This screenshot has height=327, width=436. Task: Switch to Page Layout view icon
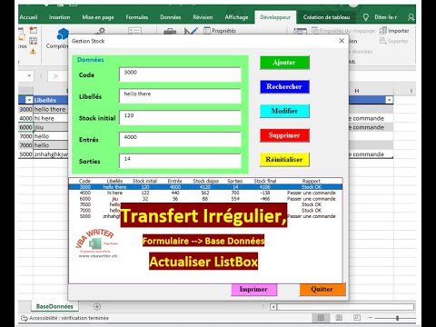pyautogui.click(x=339, y=318)
